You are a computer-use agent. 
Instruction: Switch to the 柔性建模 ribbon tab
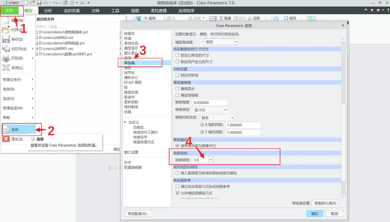pos(159,10)
